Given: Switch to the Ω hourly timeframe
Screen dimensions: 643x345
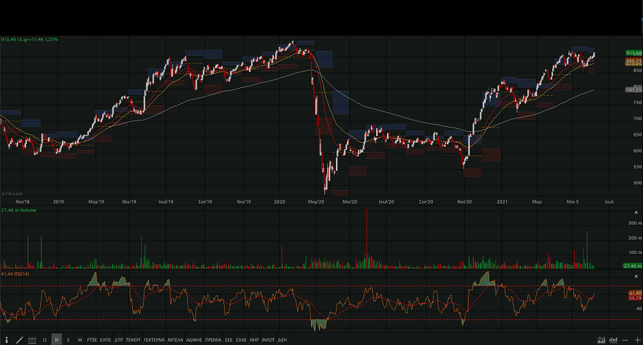Looking at the screenshot, I should [45, 340].
